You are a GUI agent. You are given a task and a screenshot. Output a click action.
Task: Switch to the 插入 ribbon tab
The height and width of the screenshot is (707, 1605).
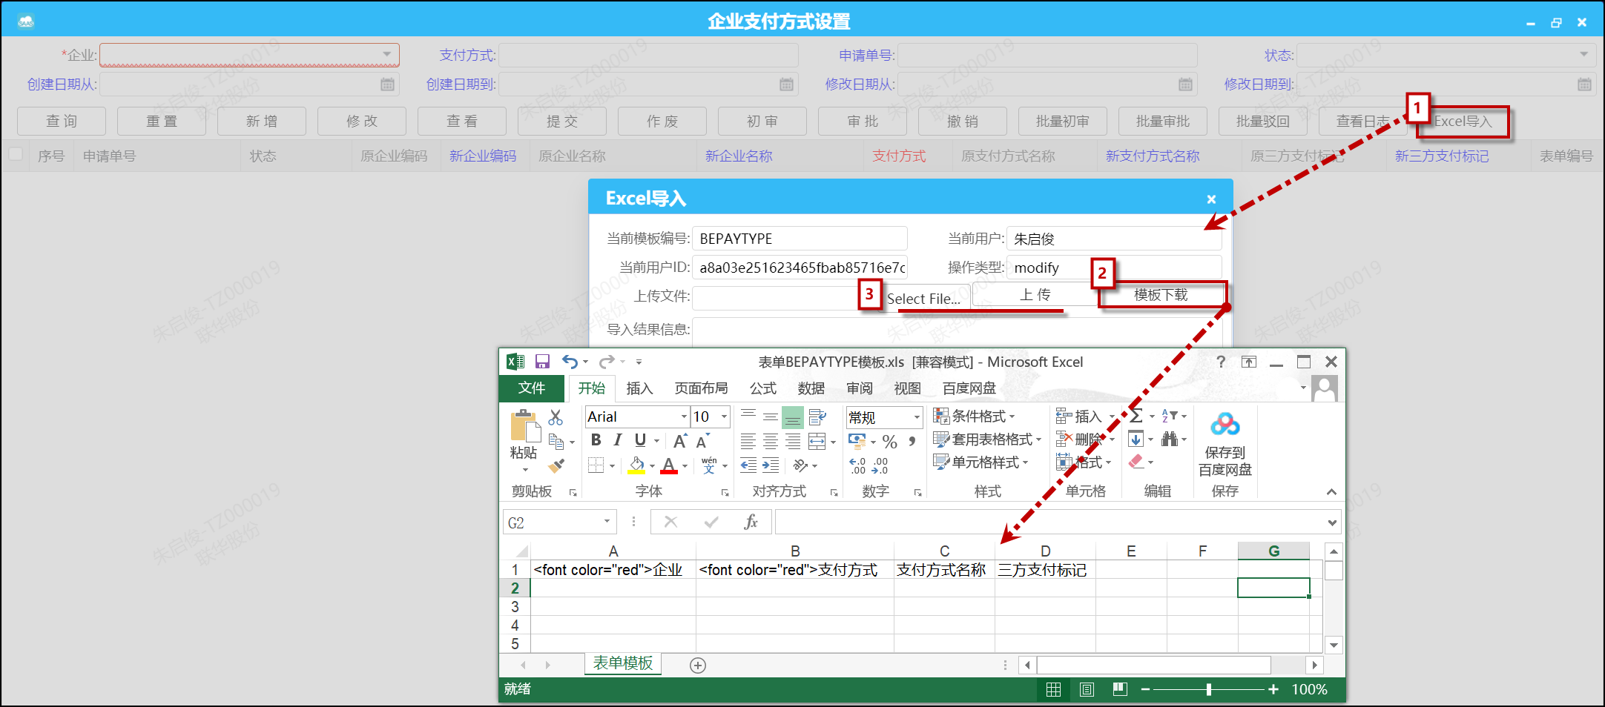(639, 388)
